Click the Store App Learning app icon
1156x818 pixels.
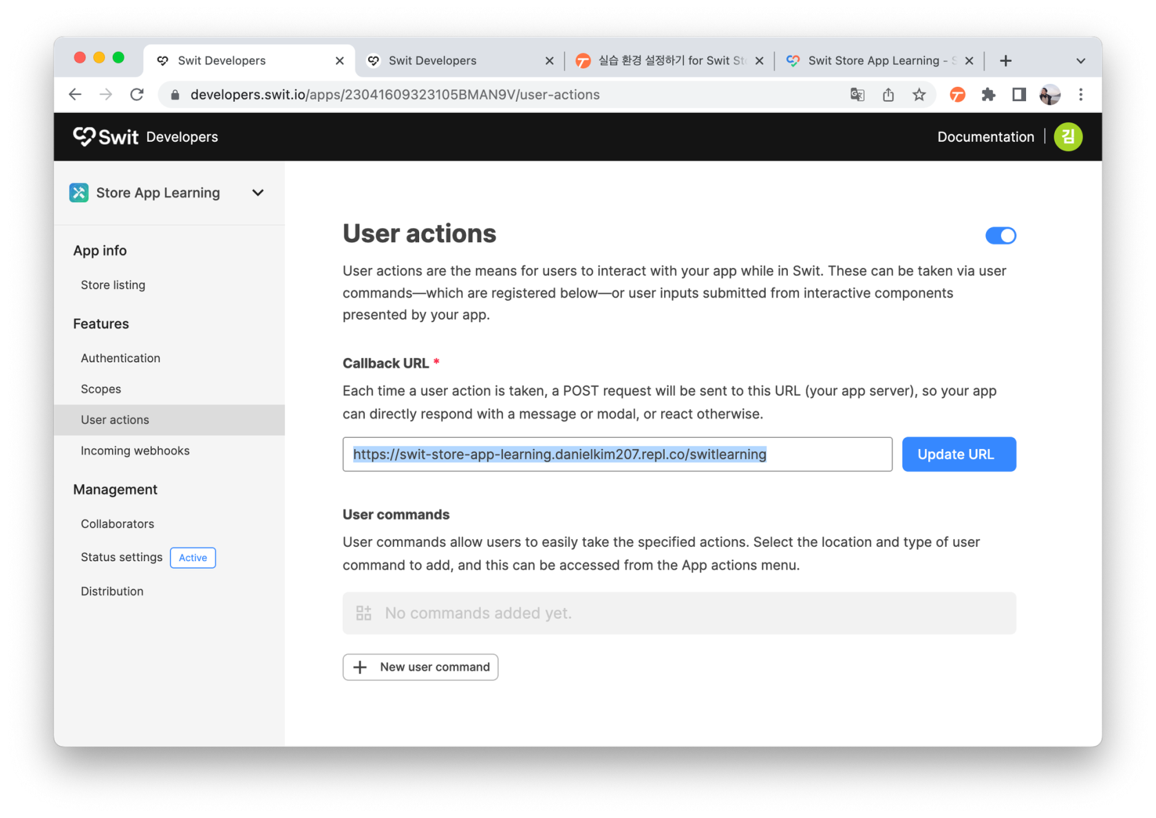tap(79, 193)
